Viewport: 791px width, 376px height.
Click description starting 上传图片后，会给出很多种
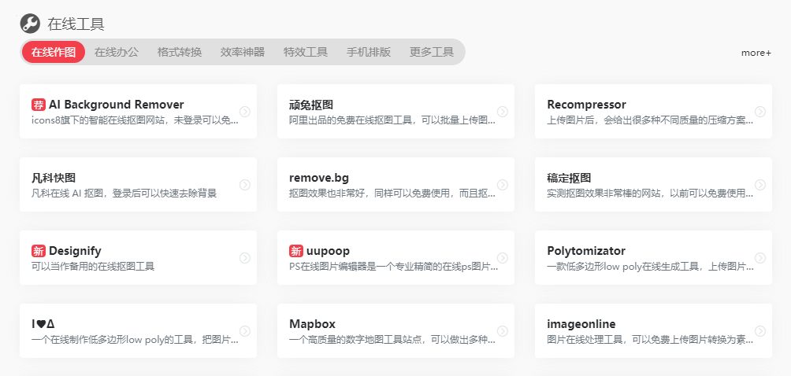(650, 120)
